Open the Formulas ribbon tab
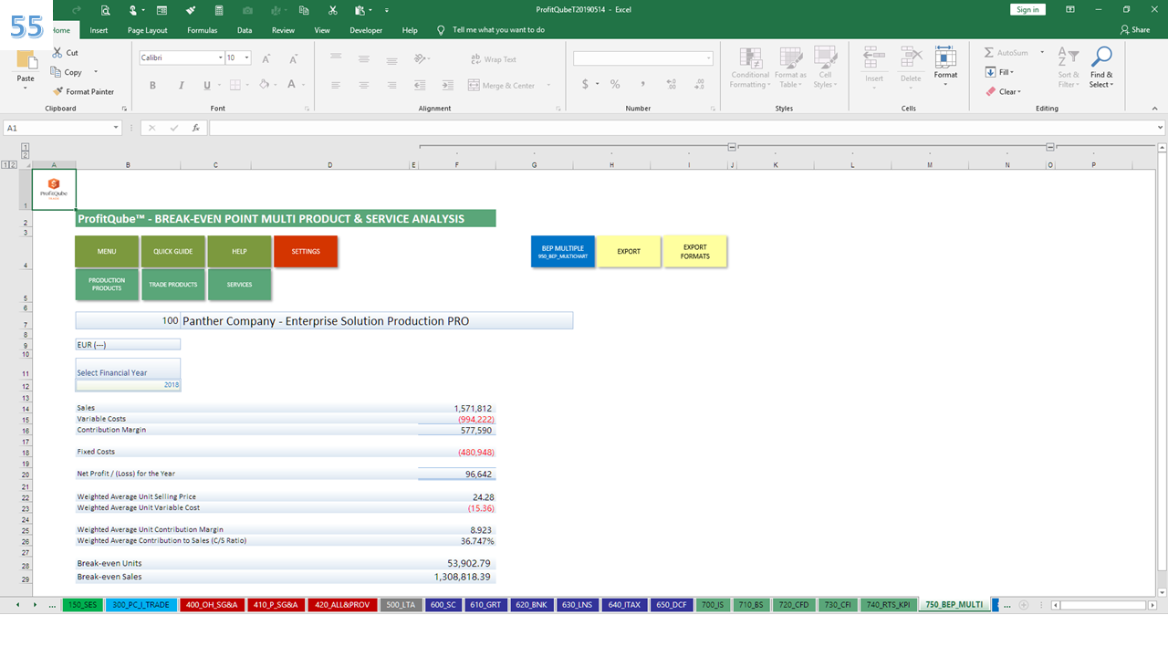 (x=203, y=30)
